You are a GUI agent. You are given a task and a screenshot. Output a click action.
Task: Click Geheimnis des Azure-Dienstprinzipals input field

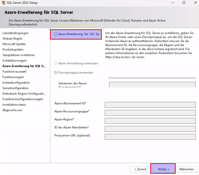(152, 84)
